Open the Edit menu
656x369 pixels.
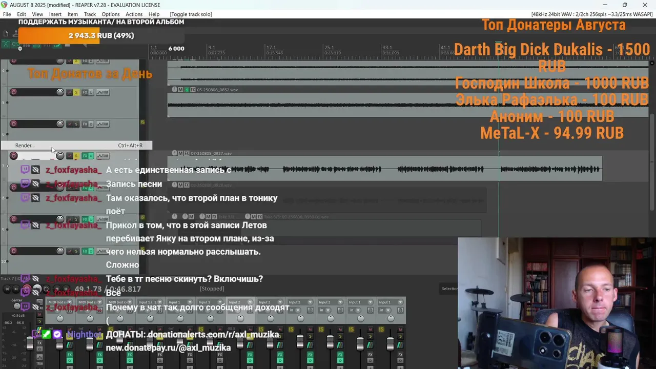[x=22, y=14]
